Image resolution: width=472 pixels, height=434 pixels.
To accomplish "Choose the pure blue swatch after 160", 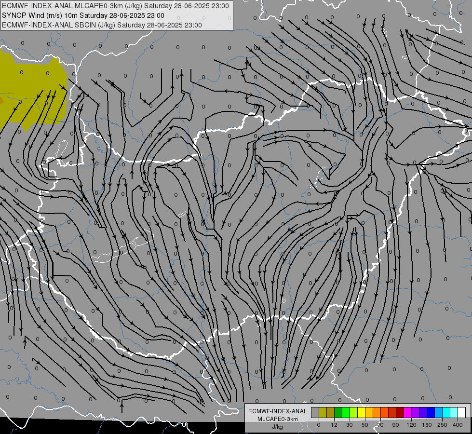I will 431,412.
